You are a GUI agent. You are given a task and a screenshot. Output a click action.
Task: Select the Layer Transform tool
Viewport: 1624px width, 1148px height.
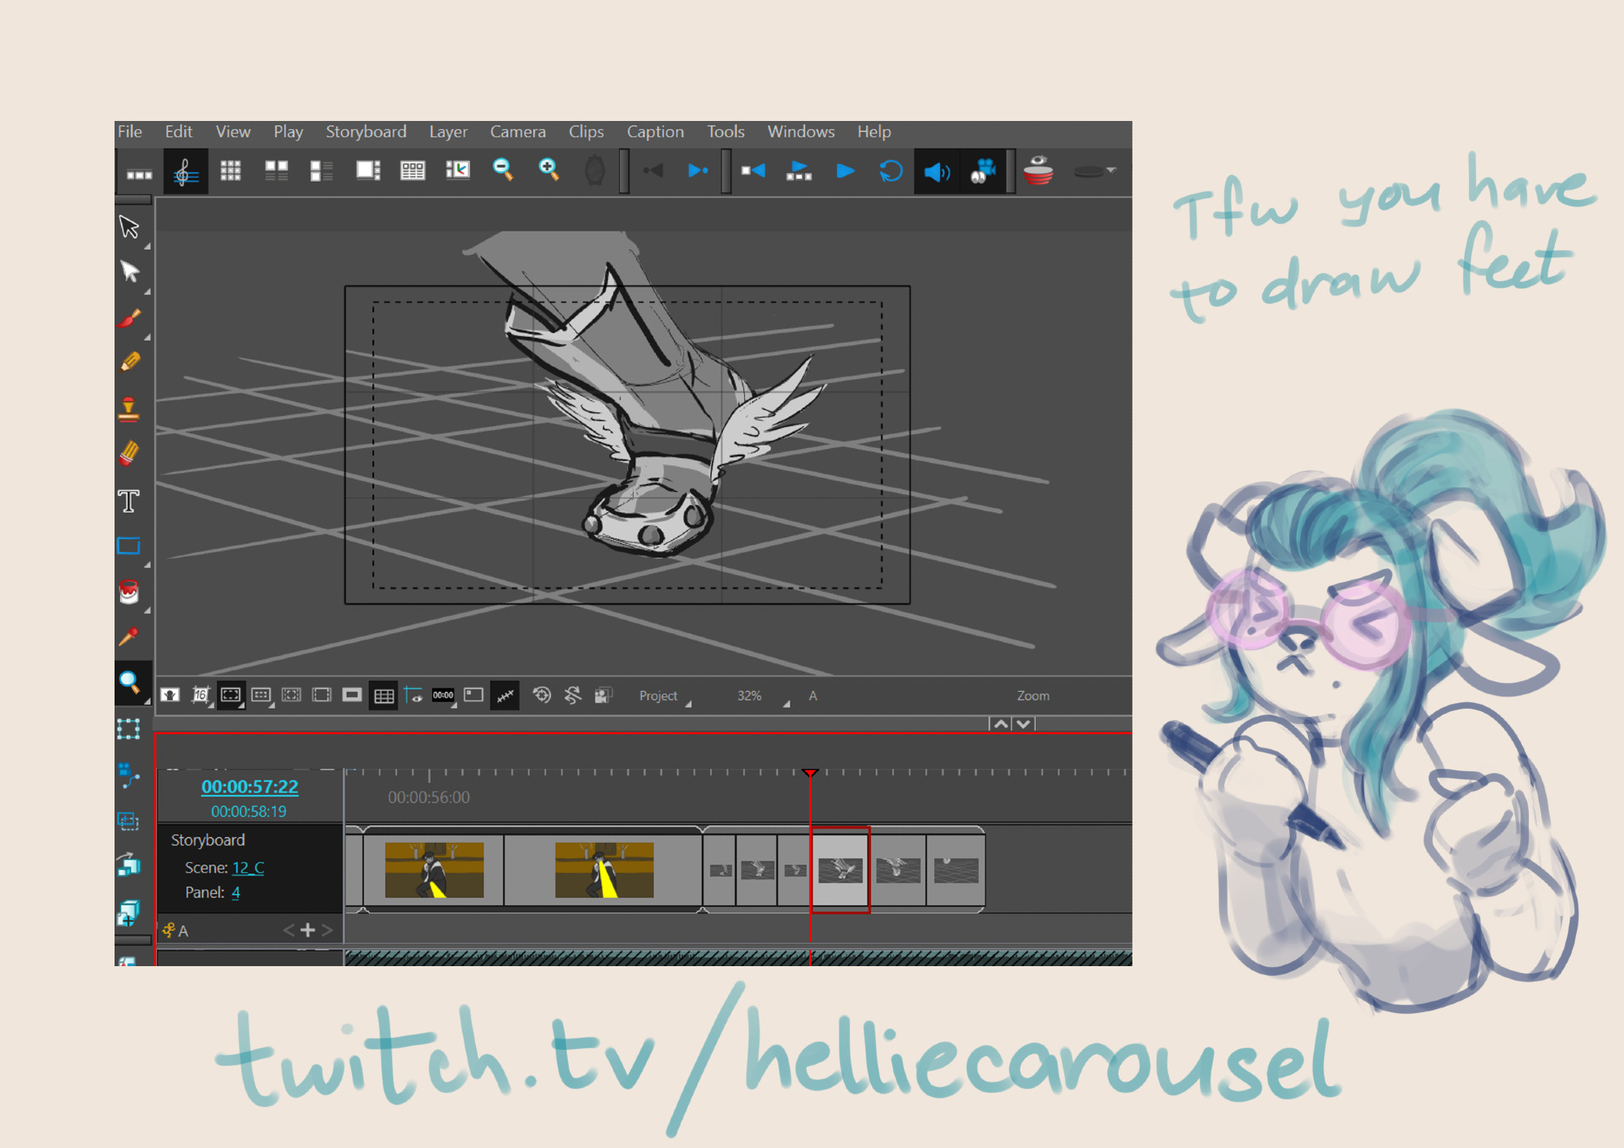coord(129,728)
